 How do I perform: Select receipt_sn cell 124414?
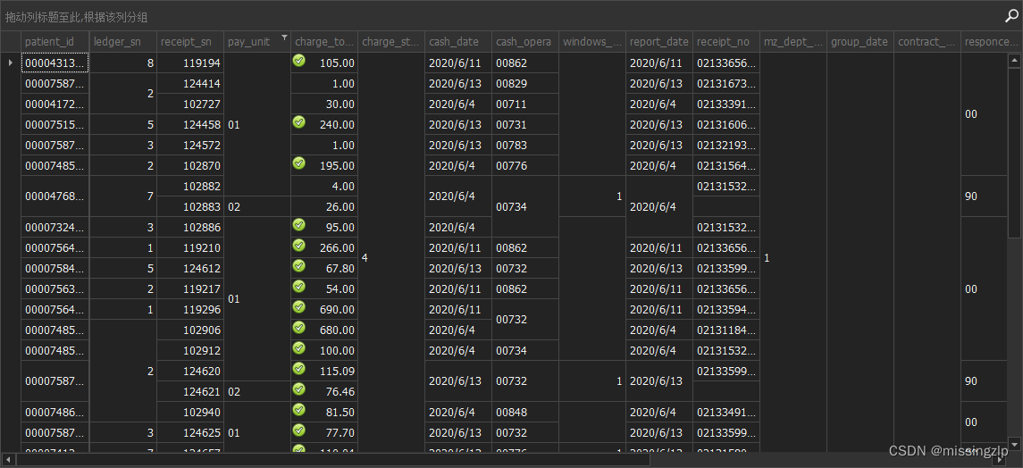pyautogui.click(x=189, y=83)
